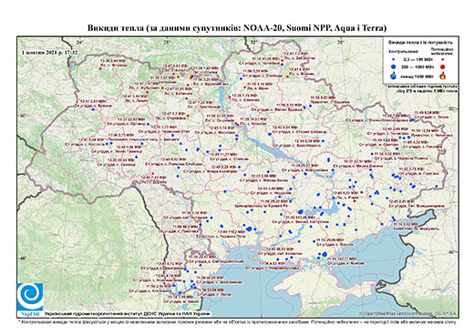Click the map title about NOAA-20 satellites

(x=237, y=28)
